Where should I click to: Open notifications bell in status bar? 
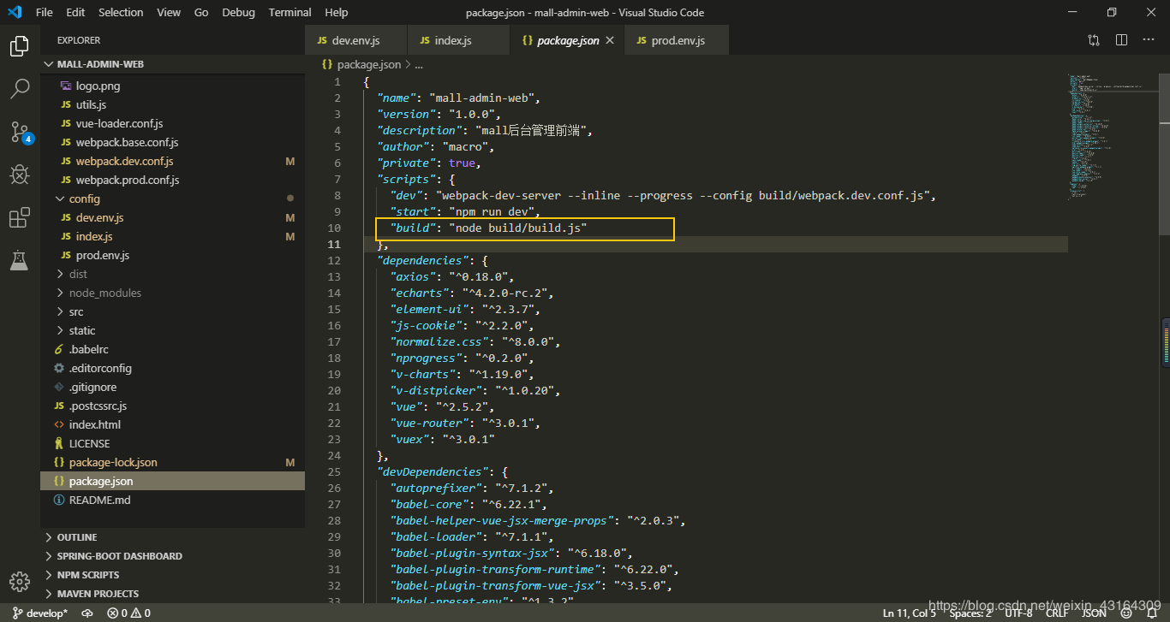click(x=1152, y=613)
